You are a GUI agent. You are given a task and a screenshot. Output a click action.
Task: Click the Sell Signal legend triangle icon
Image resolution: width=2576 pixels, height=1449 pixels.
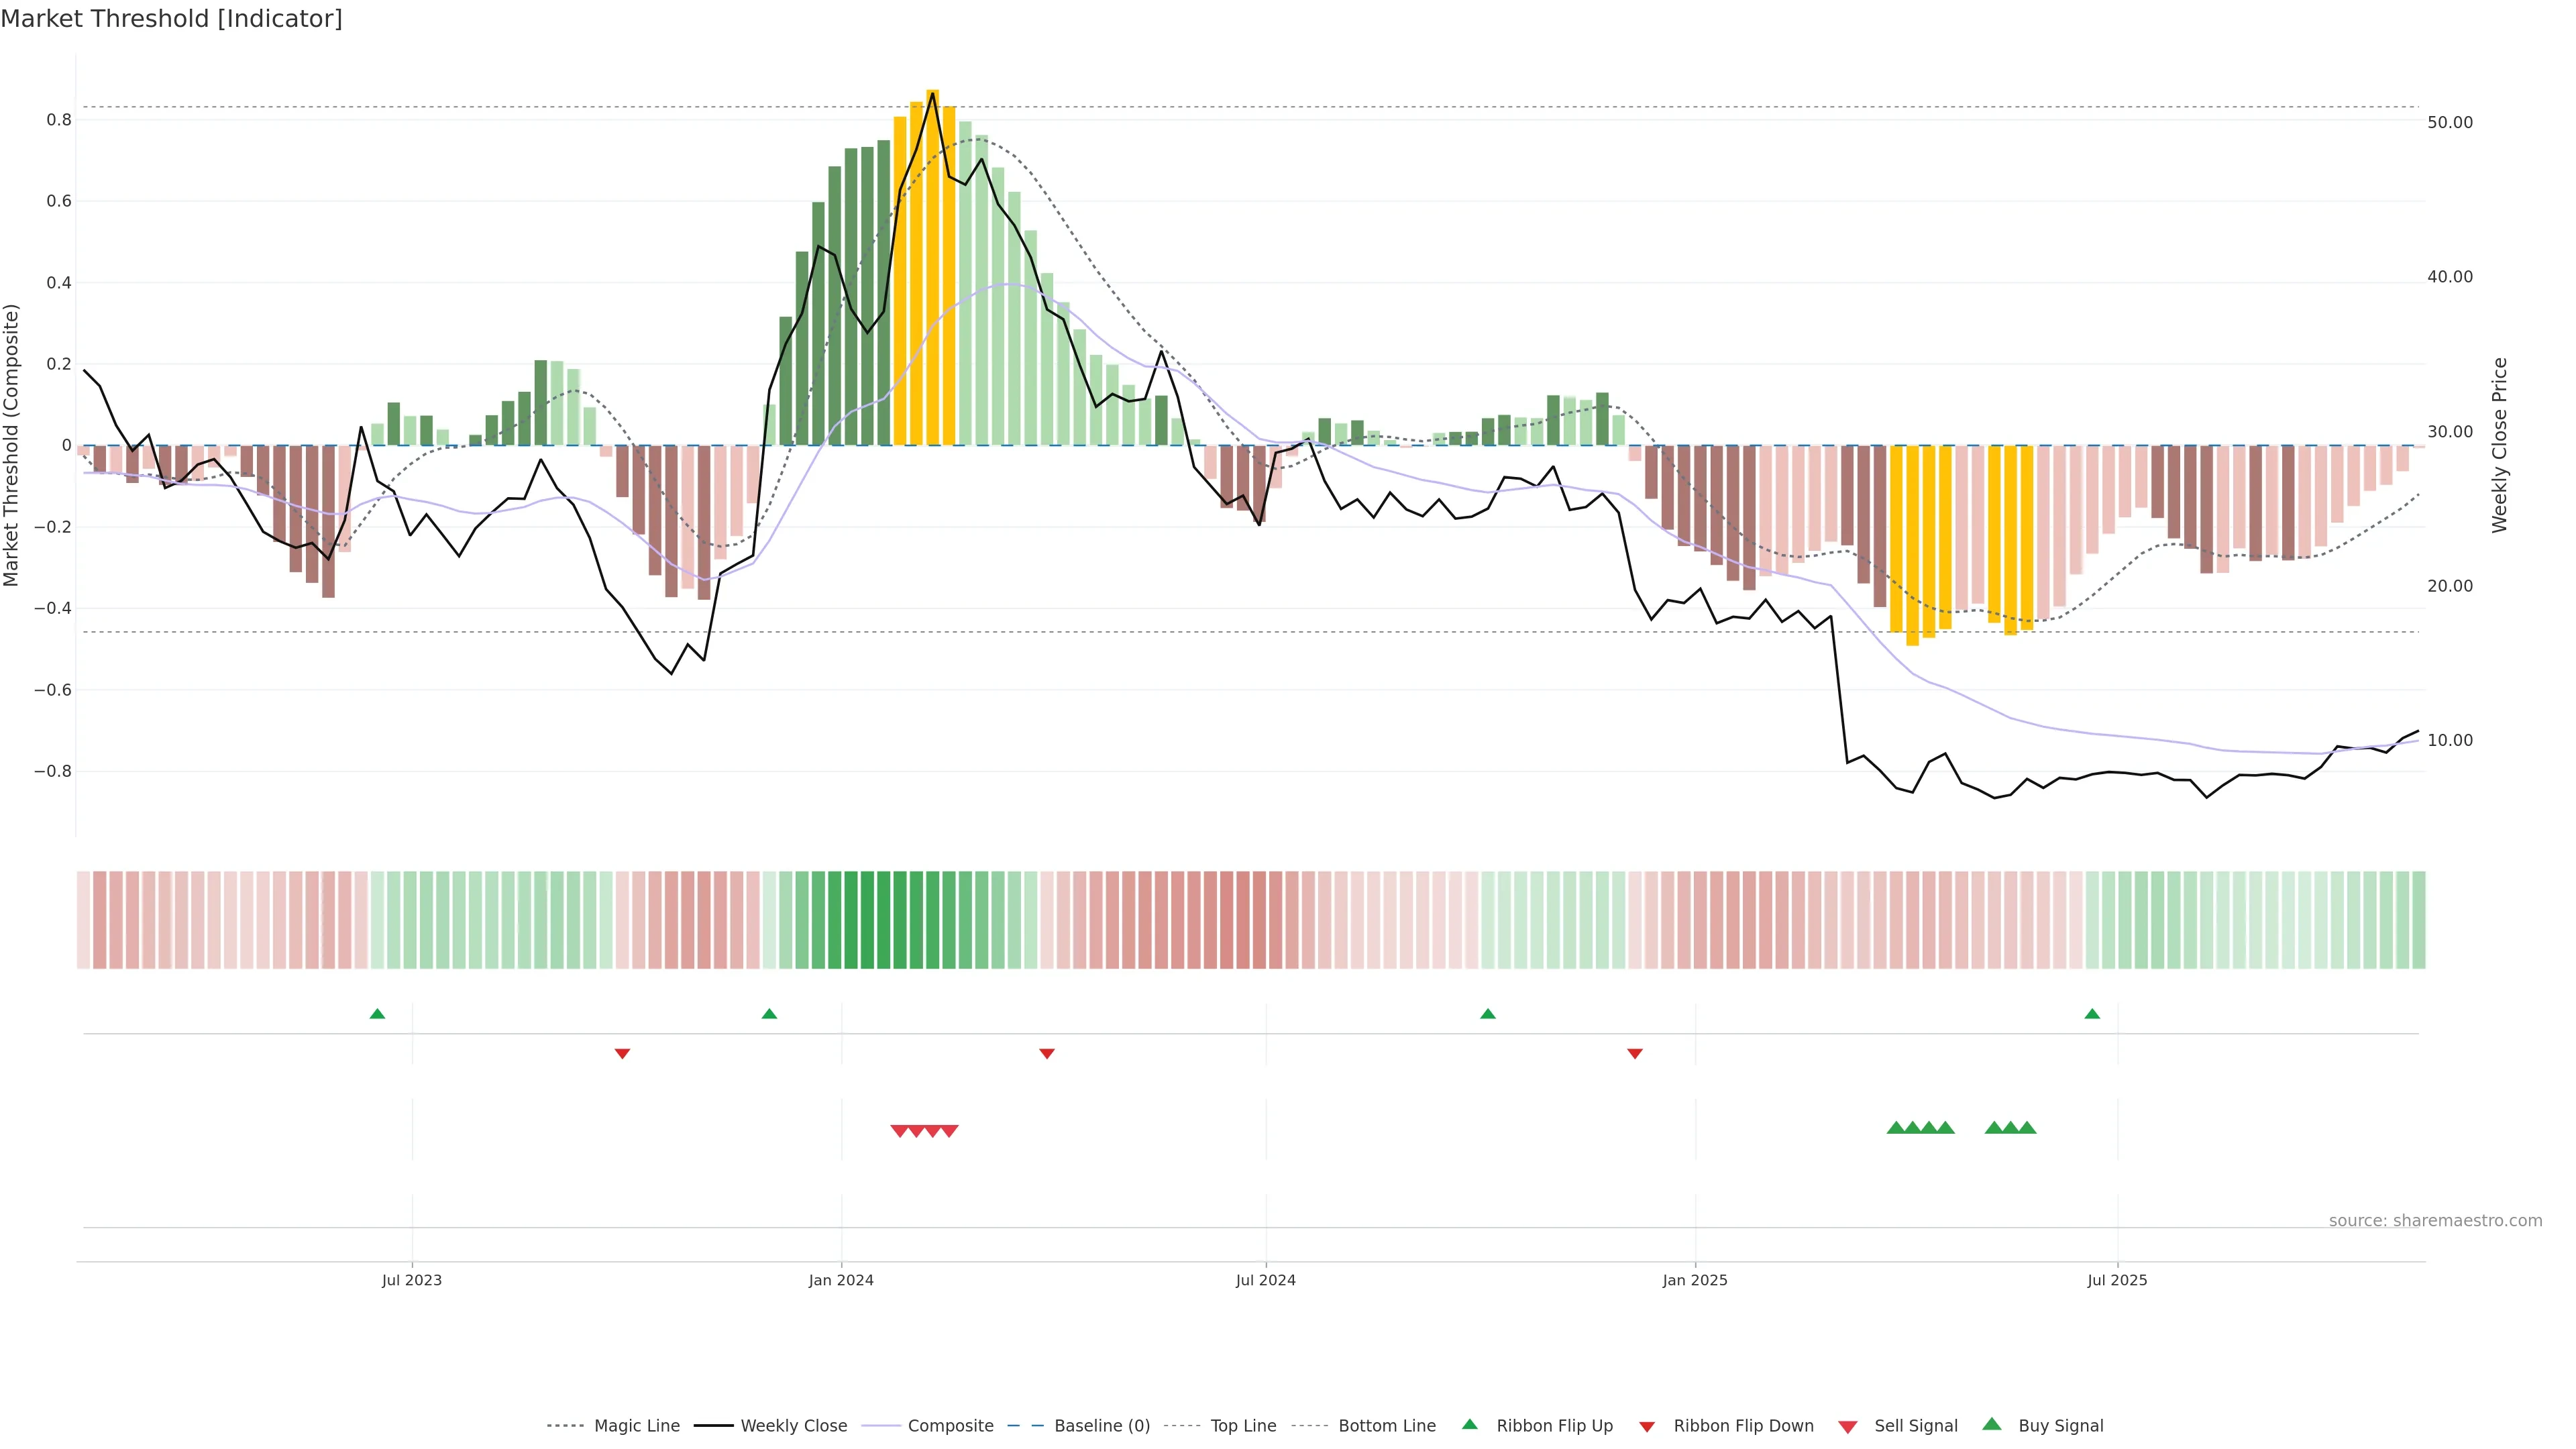tap(1847, 1426)
